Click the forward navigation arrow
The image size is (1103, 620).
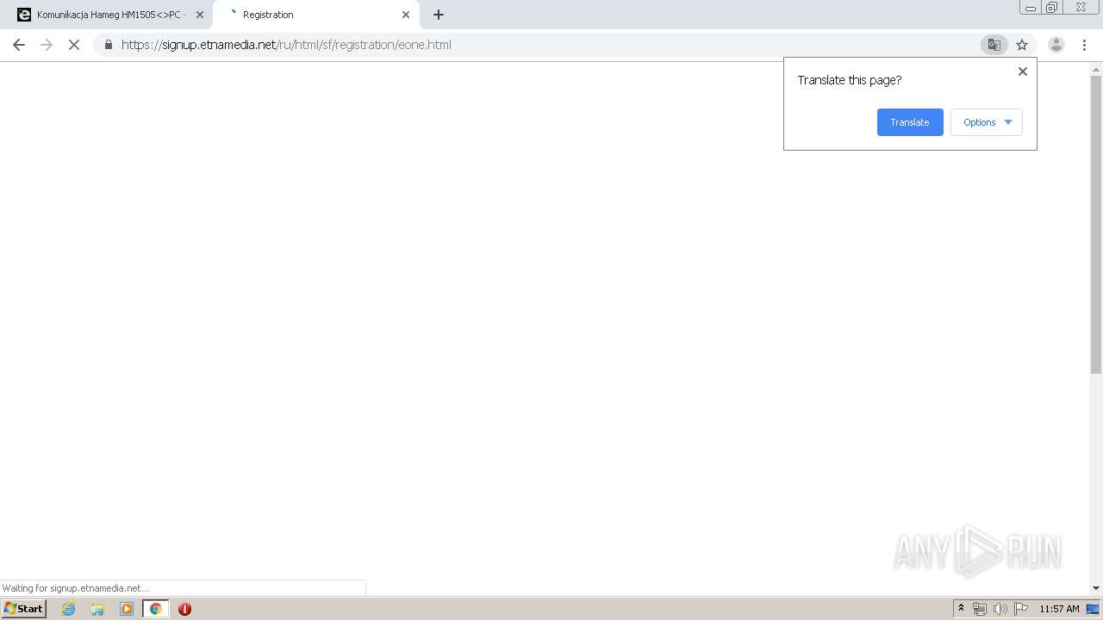[x=47, y=45]
